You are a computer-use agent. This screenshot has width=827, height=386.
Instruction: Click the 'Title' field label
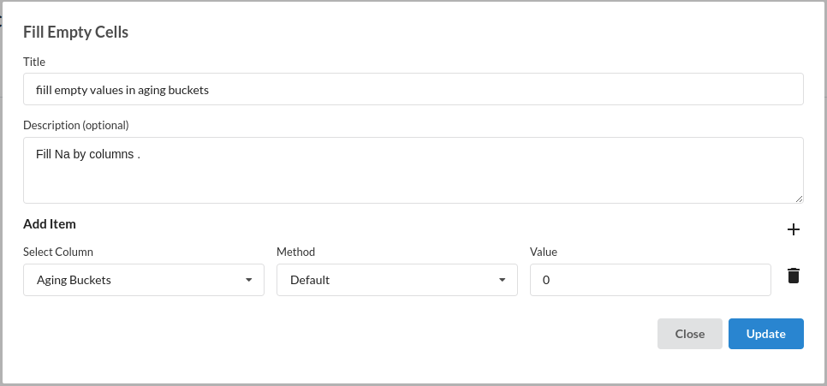[x=34, y=62]
